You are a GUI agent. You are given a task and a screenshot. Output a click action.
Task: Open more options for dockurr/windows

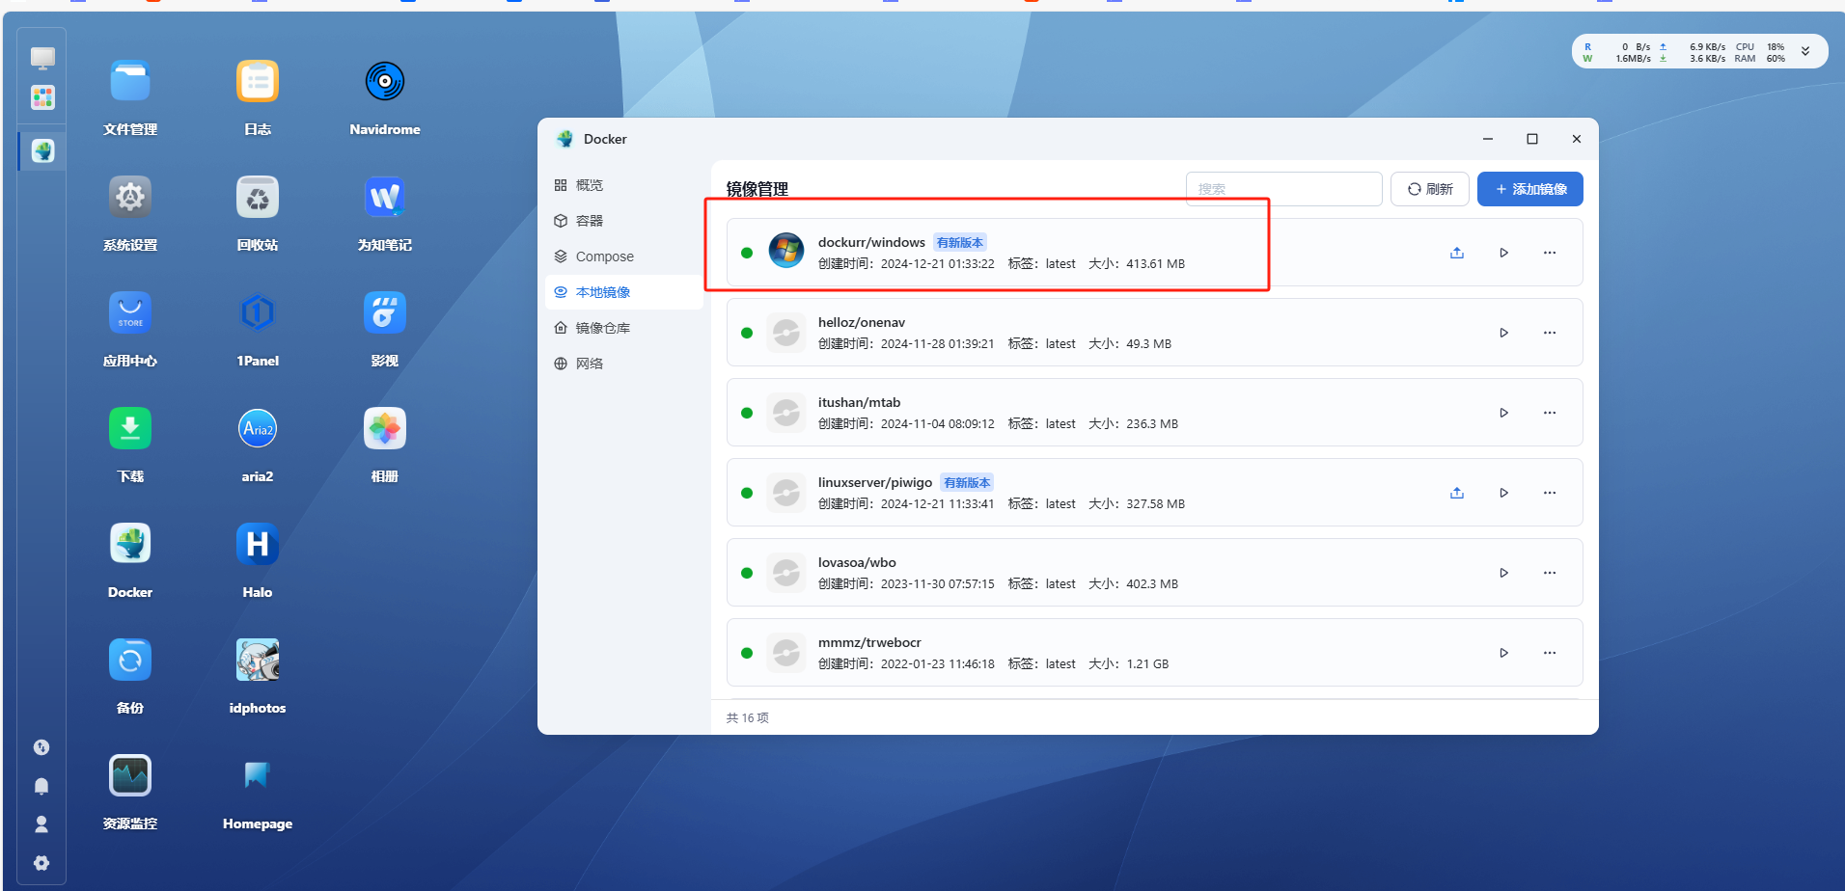pyautogui.click(x=1550, y=253)
